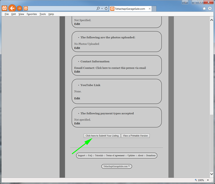
Task: Click here to contact this person via email
Action: (121, 68)
